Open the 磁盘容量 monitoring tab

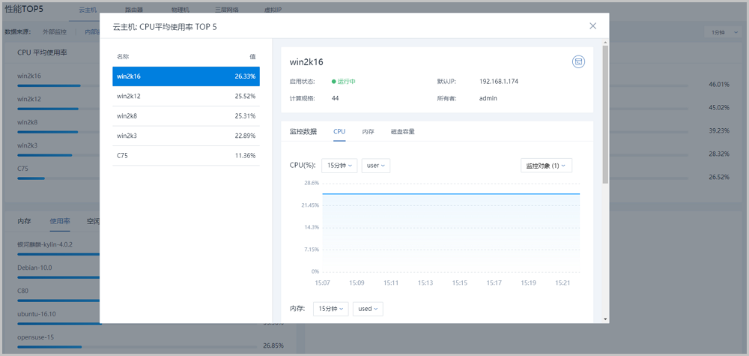point(402,131)
